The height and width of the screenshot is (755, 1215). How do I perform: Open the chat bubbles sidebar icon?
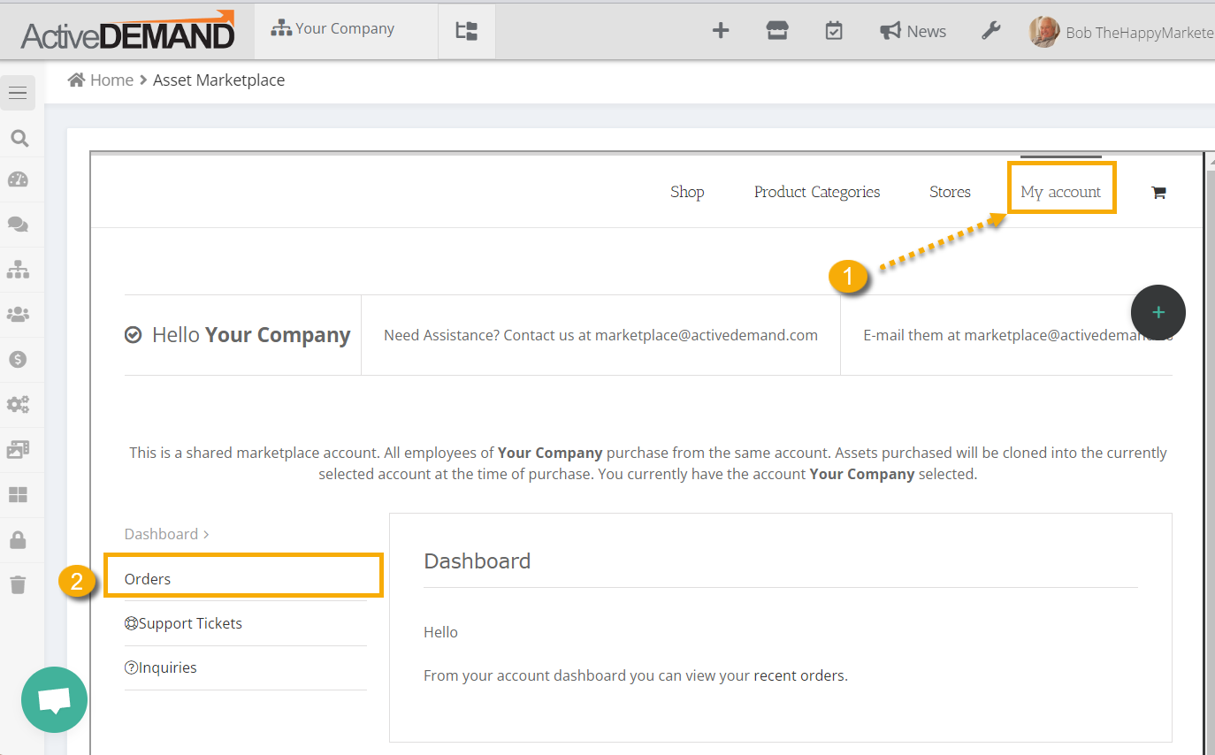(18, 225)
